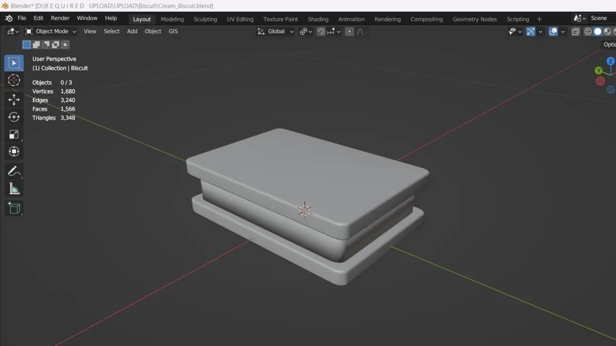Viewport: 616px width, 346px height.
Task: Switch to the Sculpting workspace tab
Action: tap(205, 19)
